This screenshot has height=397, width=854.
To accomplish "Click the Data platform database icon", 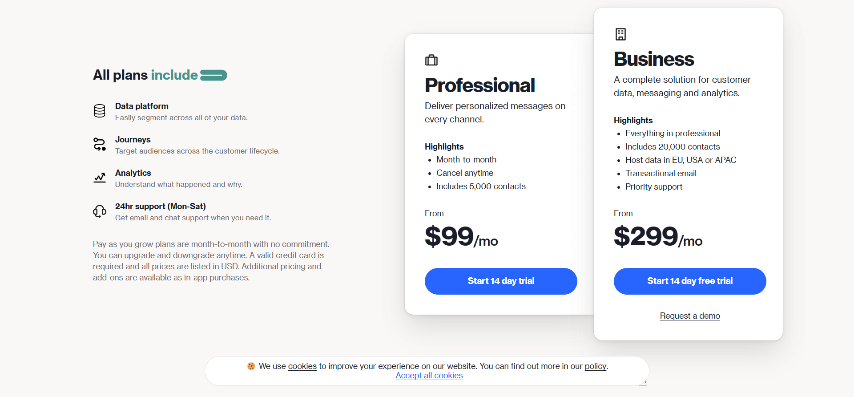I will [100, 111].
